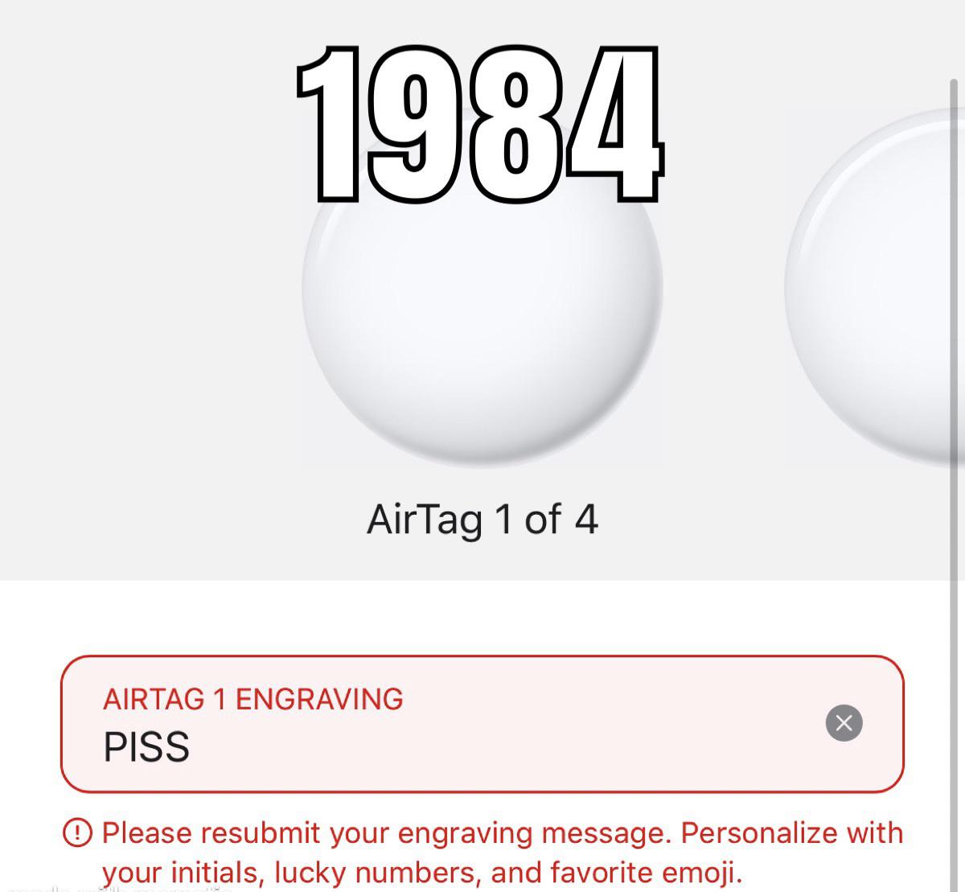
Task: Click the white AirTag disc graphic
Action: point(482,338)
